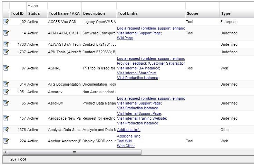This screenshot has width=254, height=165.
Task: Click edit icon for AEWASTS row
Action: tap(6, 44)
